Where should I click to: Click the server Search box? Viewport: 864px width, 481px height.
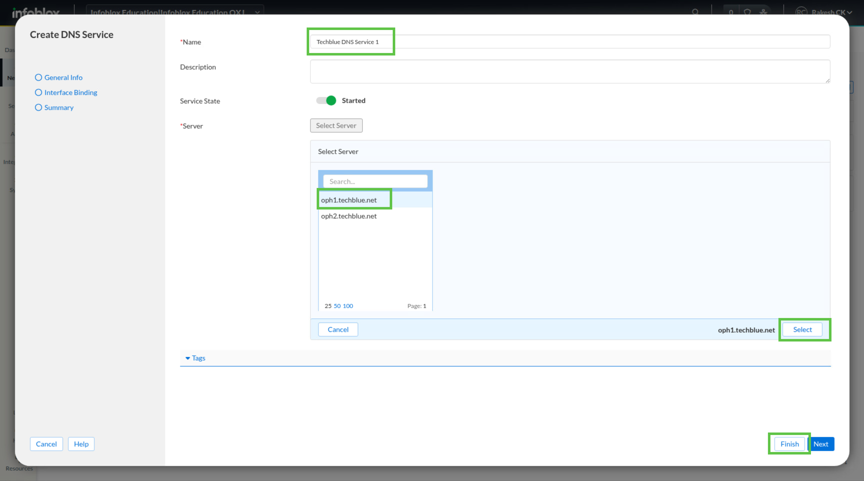[375, 181]
